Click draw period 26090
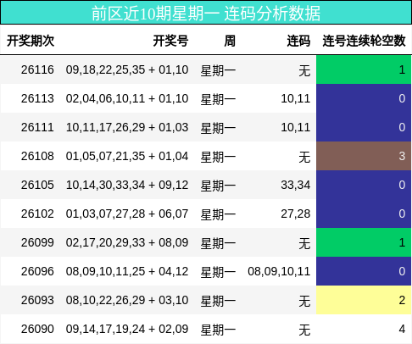Image resolution: width=412 pixels, height=344 pixels. tap(37, 329)
